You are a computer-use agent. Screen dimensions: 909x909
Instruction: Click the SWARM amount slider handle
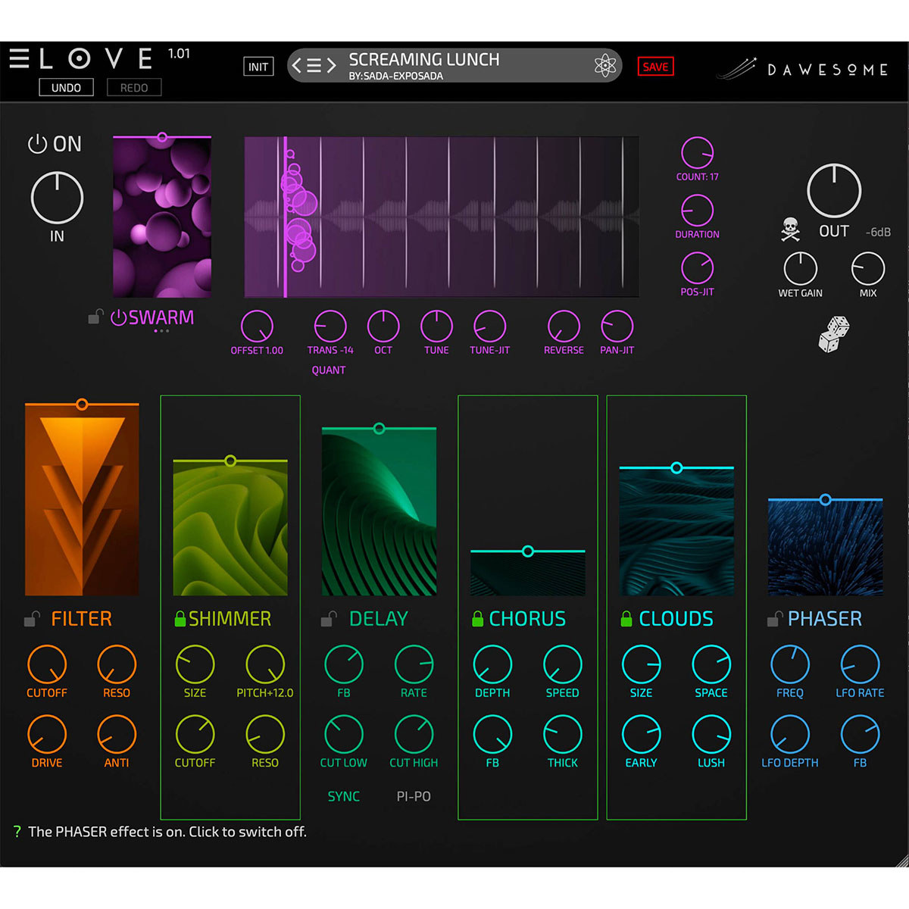pos(162,137)
